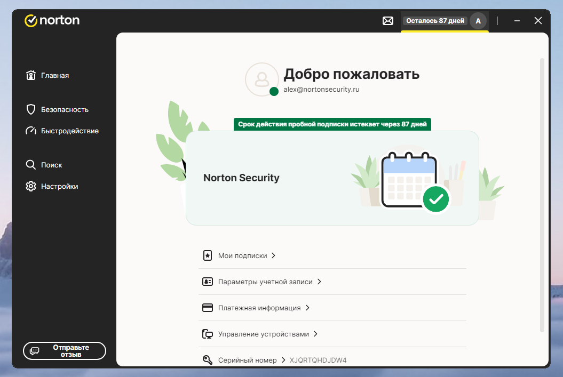Click the Norton Security subscription card
The height and width of the screenshot is (377, 563).
tap(332, 178)
